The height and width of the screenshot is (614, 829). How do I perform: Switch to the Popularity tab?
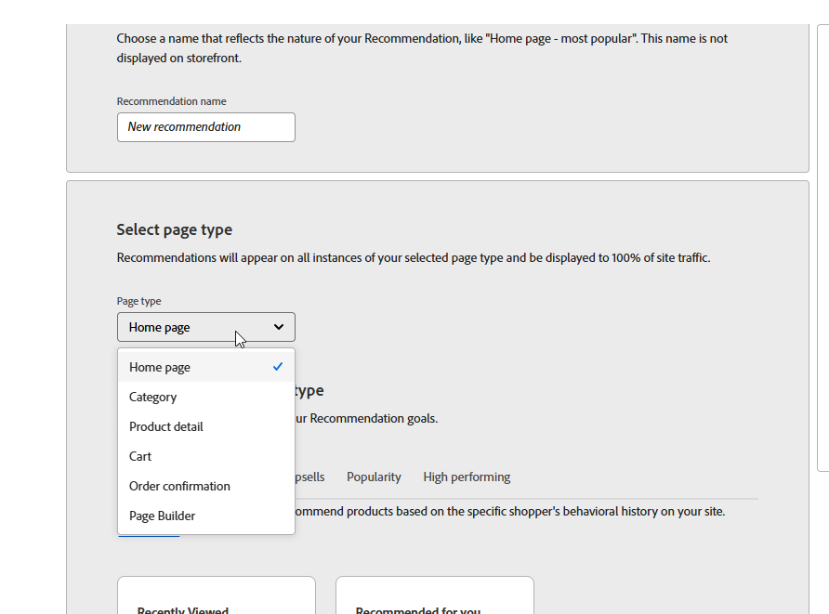pos(374,477)
